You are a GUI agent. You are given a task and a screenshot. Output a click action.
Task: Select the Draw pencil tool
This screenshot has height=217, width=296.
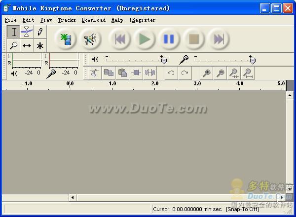40,32
